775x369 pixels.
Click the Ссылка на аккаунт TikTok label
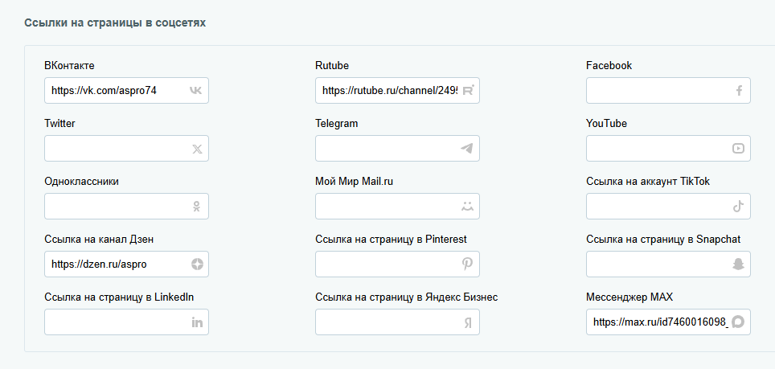[648, 182]
